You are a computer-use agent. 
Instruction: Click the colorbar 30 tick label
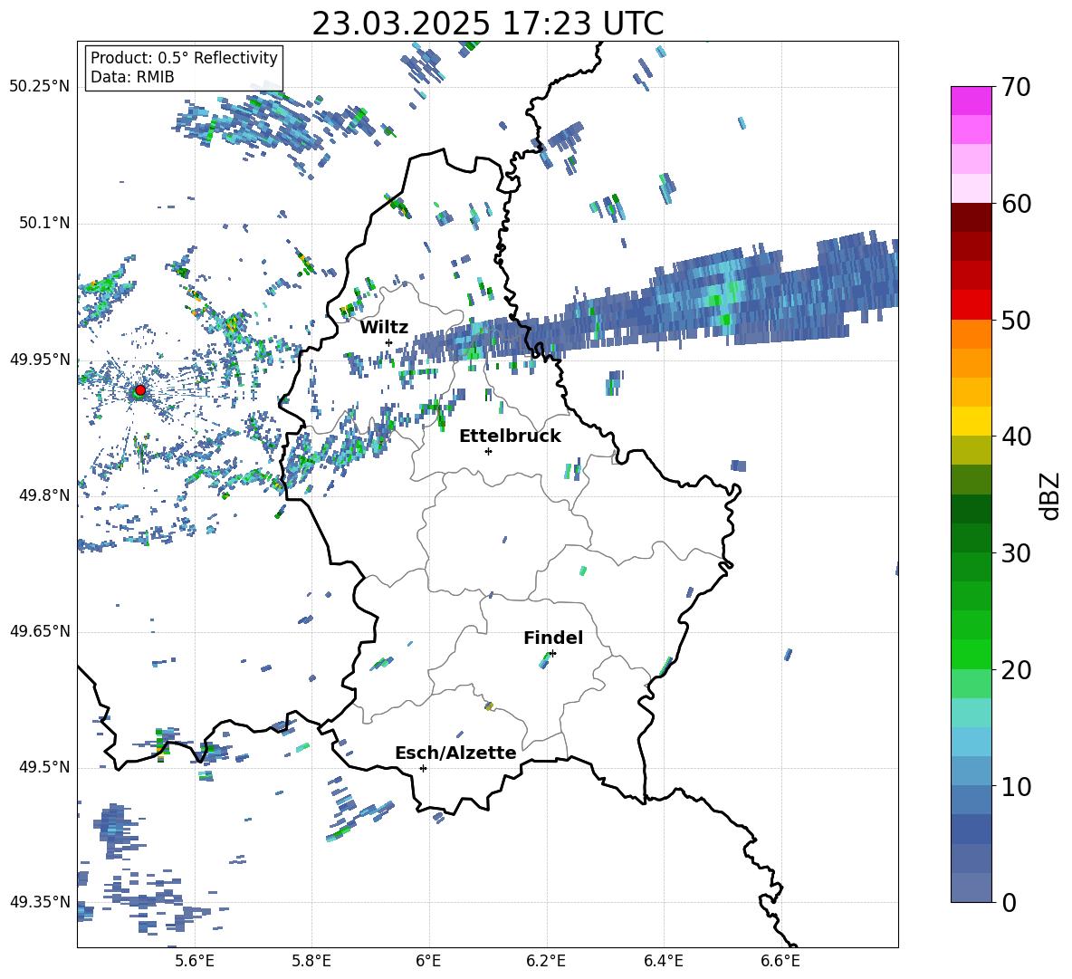[1017, 553]
